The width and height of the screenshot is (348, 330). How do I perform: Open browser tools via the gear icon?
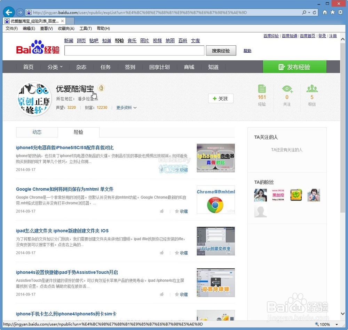340,12
